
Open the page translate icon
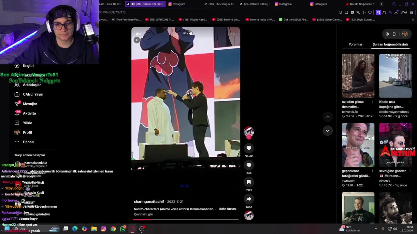click(358, 12)
